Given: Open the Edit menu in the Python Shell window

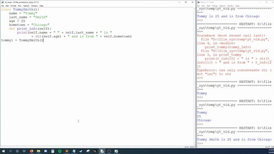Looking at the screenshot, I should pyautogui.click(x=203, y=6).
